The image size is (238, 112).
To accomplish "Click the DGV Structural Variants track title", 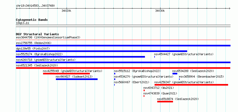I will [x=37, y=34].
